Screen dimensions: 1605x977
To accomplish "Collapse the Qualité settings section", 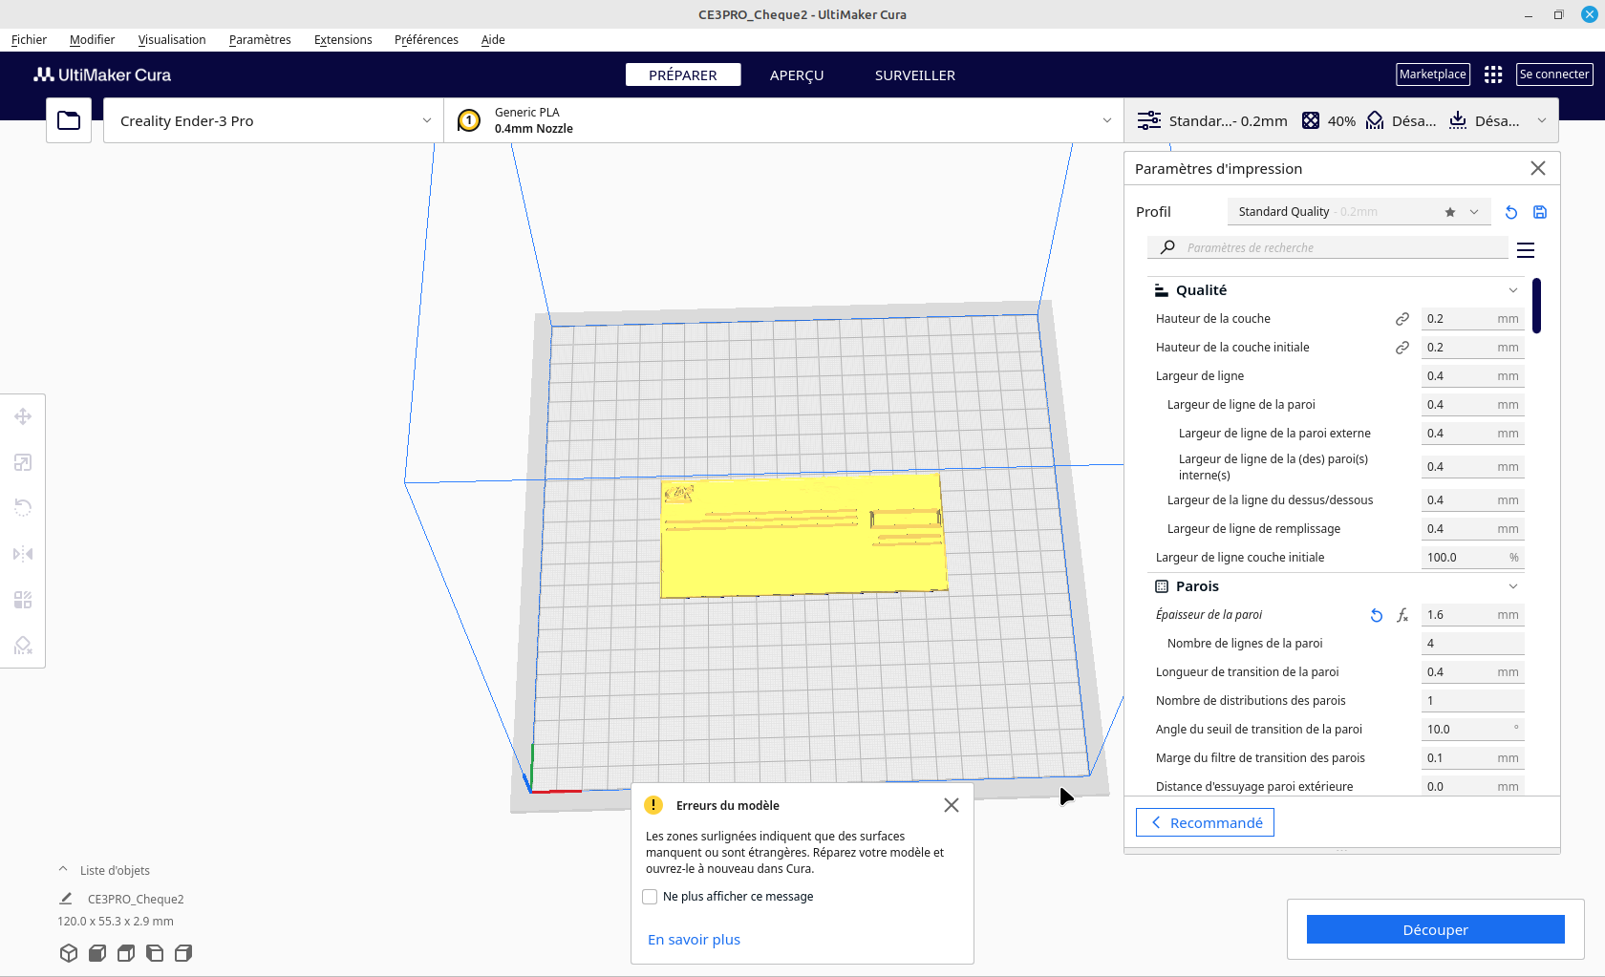I will (1513, 290).
